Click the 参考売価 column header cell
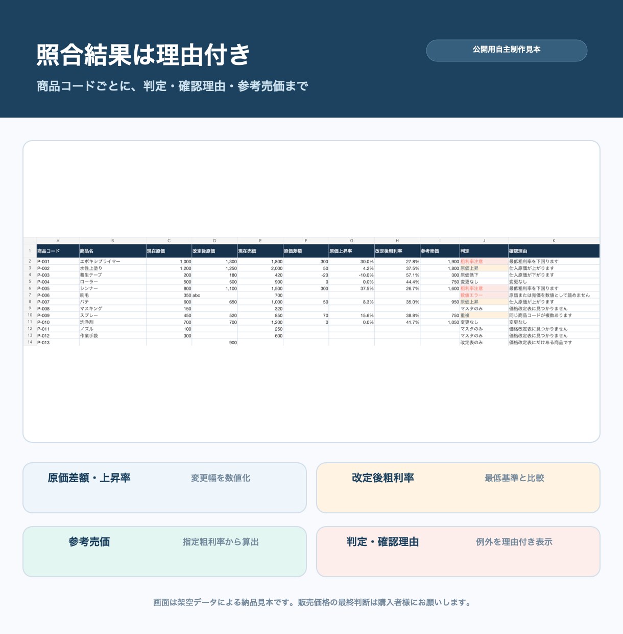The height and width of the screenshot is (634, 623). [x=440, y=251]
